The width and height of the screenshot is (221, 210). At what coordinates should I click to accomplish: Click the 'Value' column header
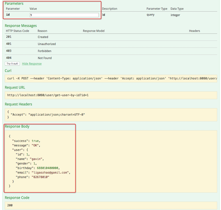33,9
